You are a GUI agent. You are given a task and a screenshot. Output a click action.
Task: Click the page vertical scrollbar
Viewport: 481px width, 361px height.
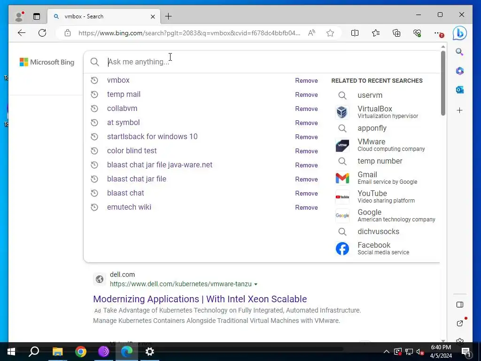pos(443,84)
